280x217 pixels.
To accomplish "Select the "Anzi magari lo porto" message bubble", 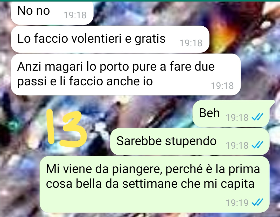I will coord(126,74).
